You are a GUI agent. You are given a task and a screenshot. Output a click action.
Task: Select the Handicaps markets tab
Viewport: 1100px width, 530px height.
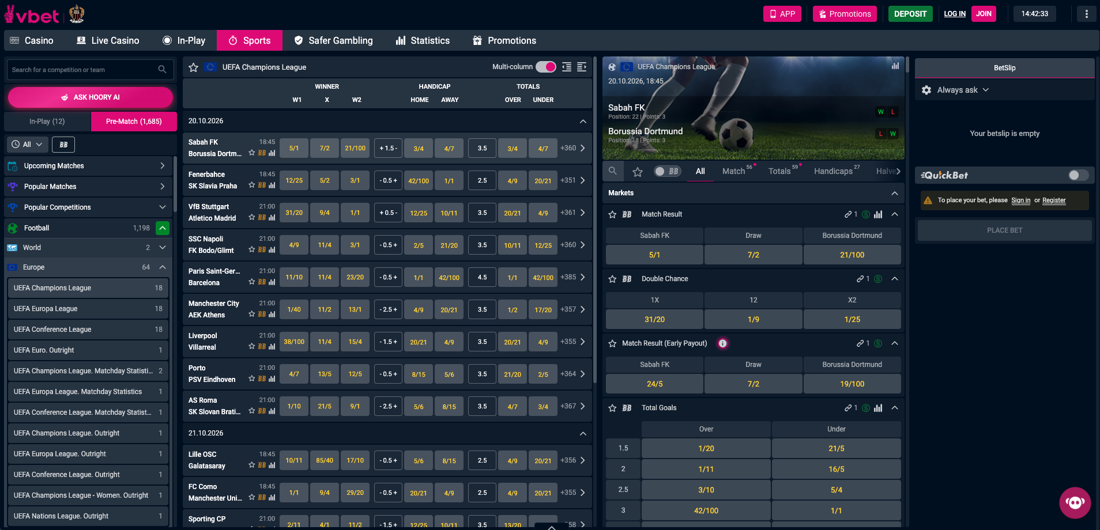[834, 171]
